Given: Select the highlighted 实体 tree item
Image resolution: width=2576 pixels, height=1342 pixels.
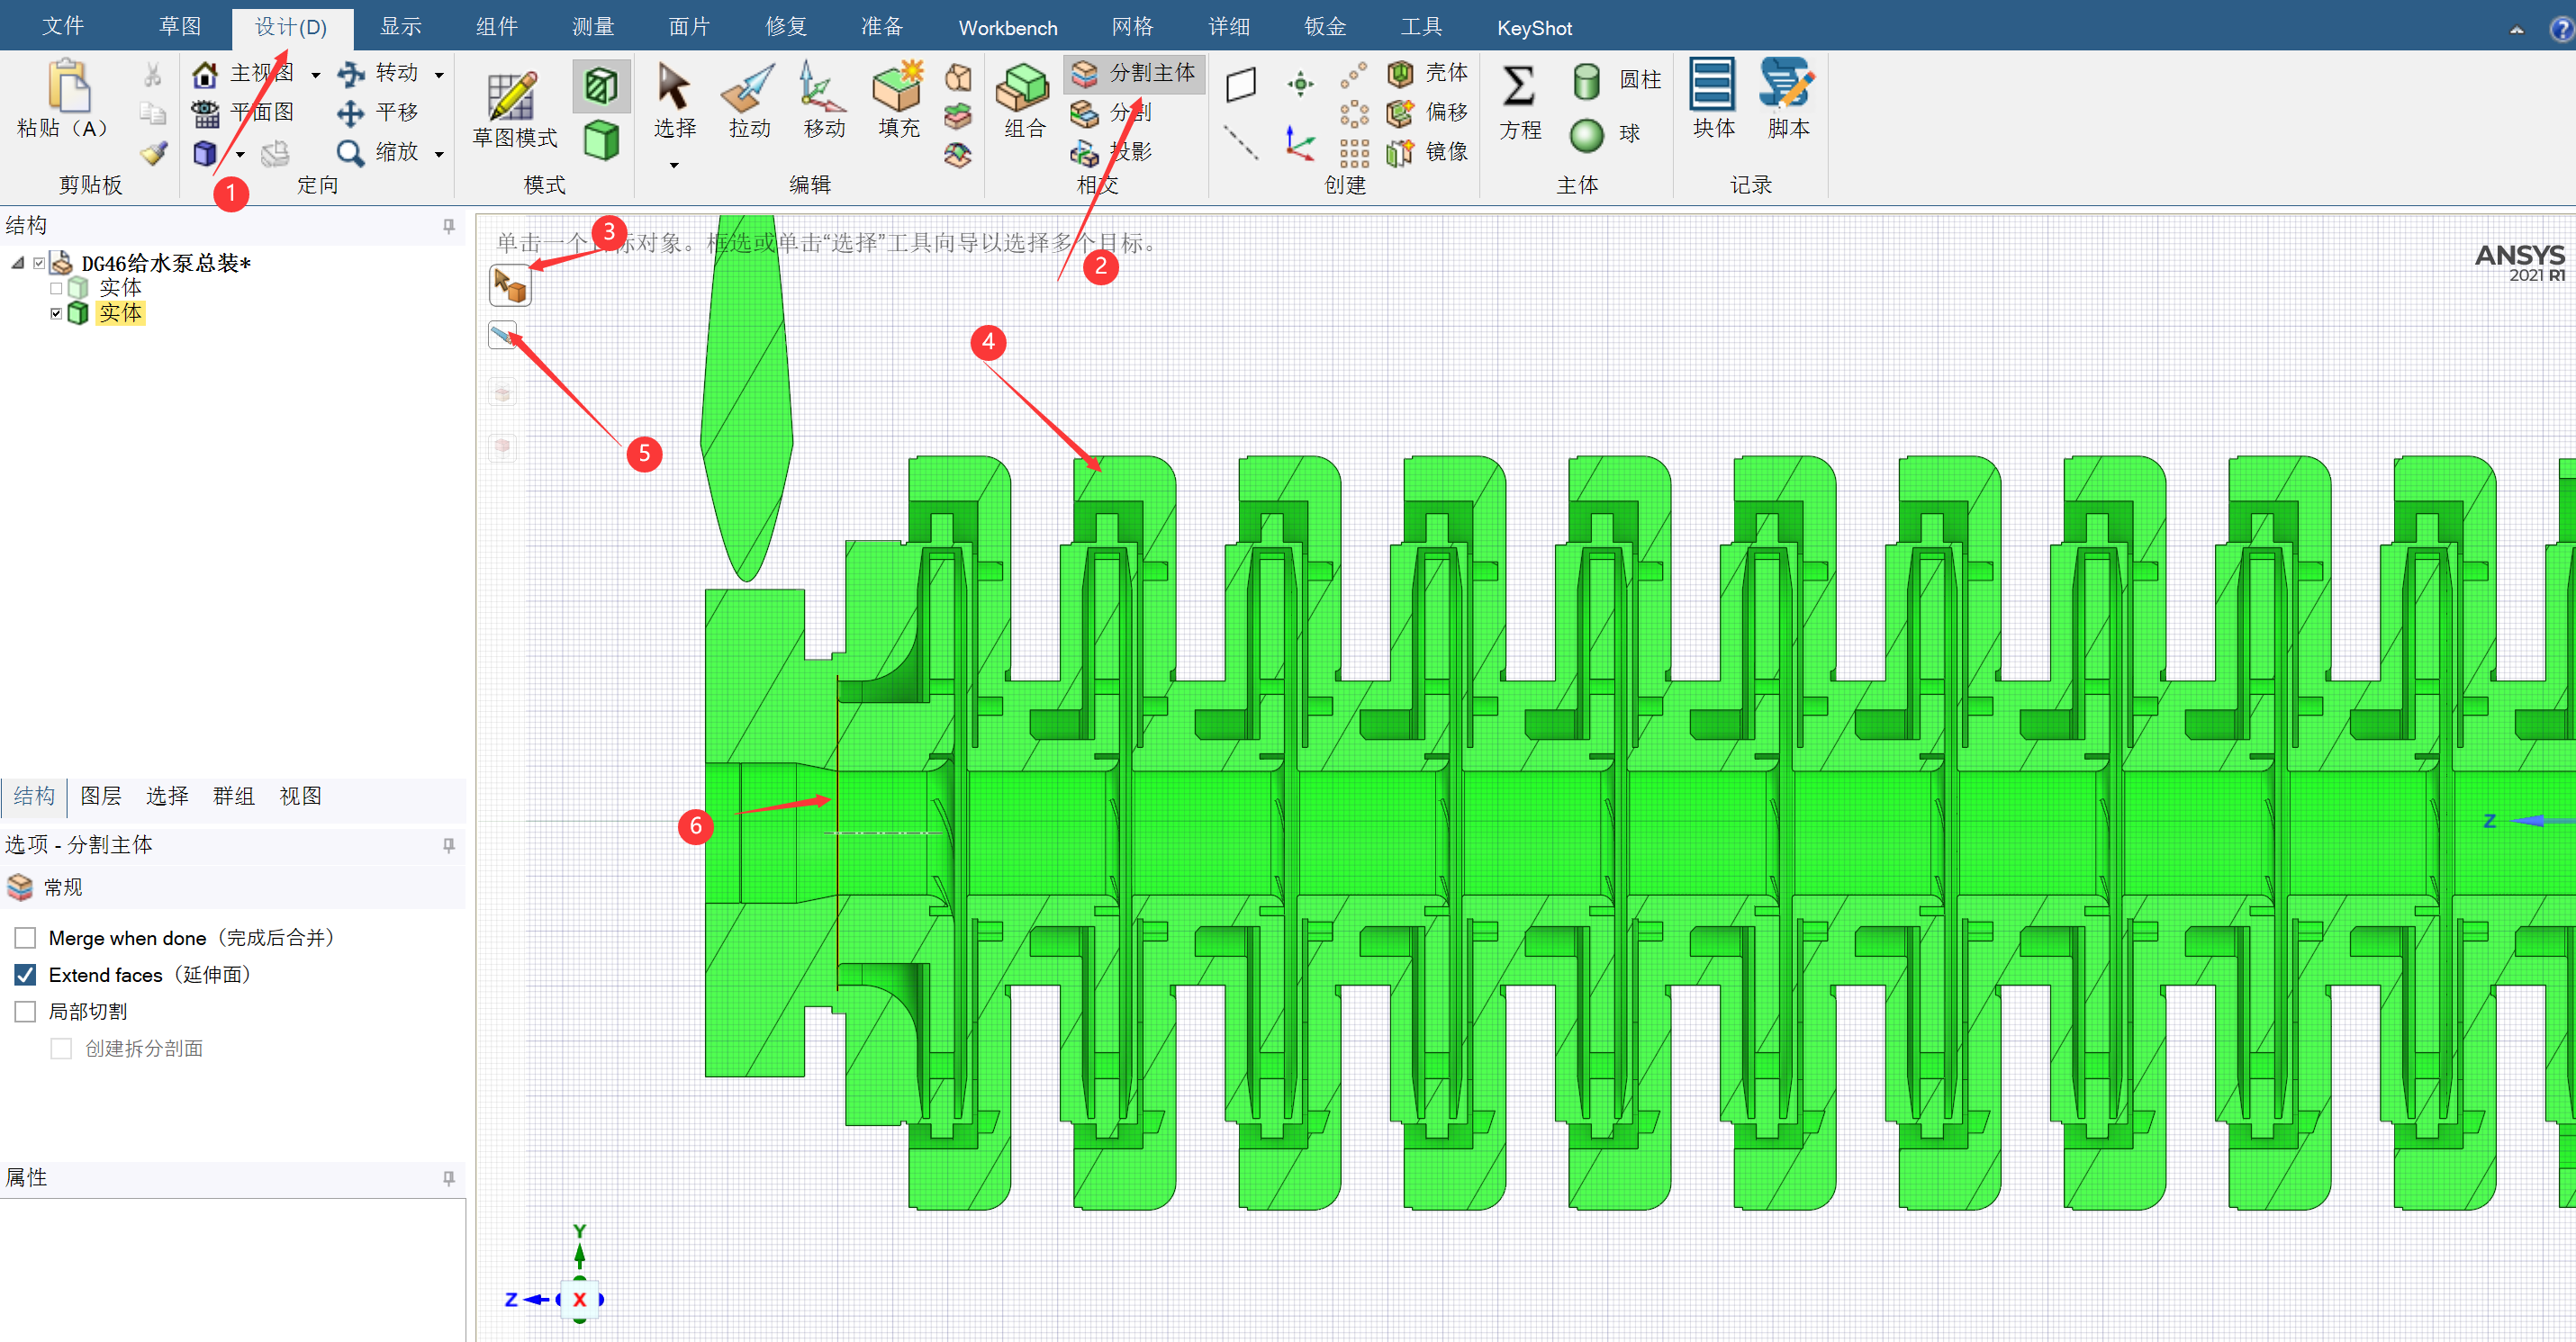Looking at the screenshot, I should tap(120, 314).
